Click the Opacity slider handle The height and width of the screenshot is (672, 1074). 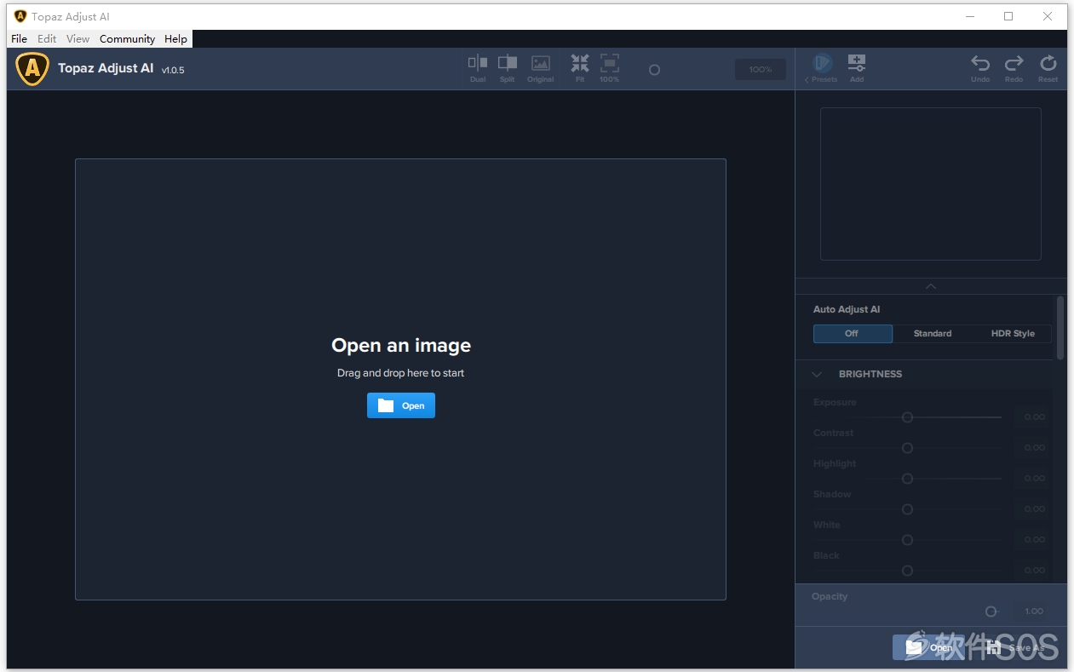(991, 612)
